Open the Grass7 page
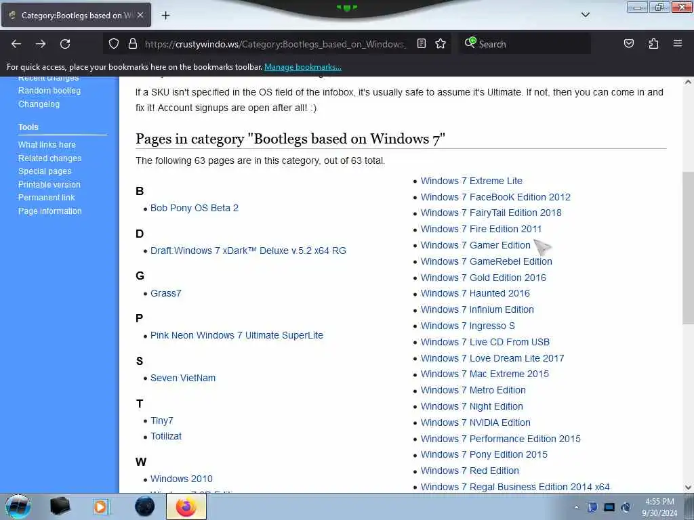The width and height of the screenshot is (694, 520). coord(166,293)
